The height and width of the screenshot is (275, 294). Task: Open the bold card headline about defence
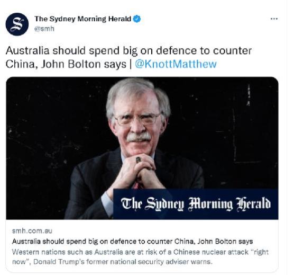click(x=132, y=241)
